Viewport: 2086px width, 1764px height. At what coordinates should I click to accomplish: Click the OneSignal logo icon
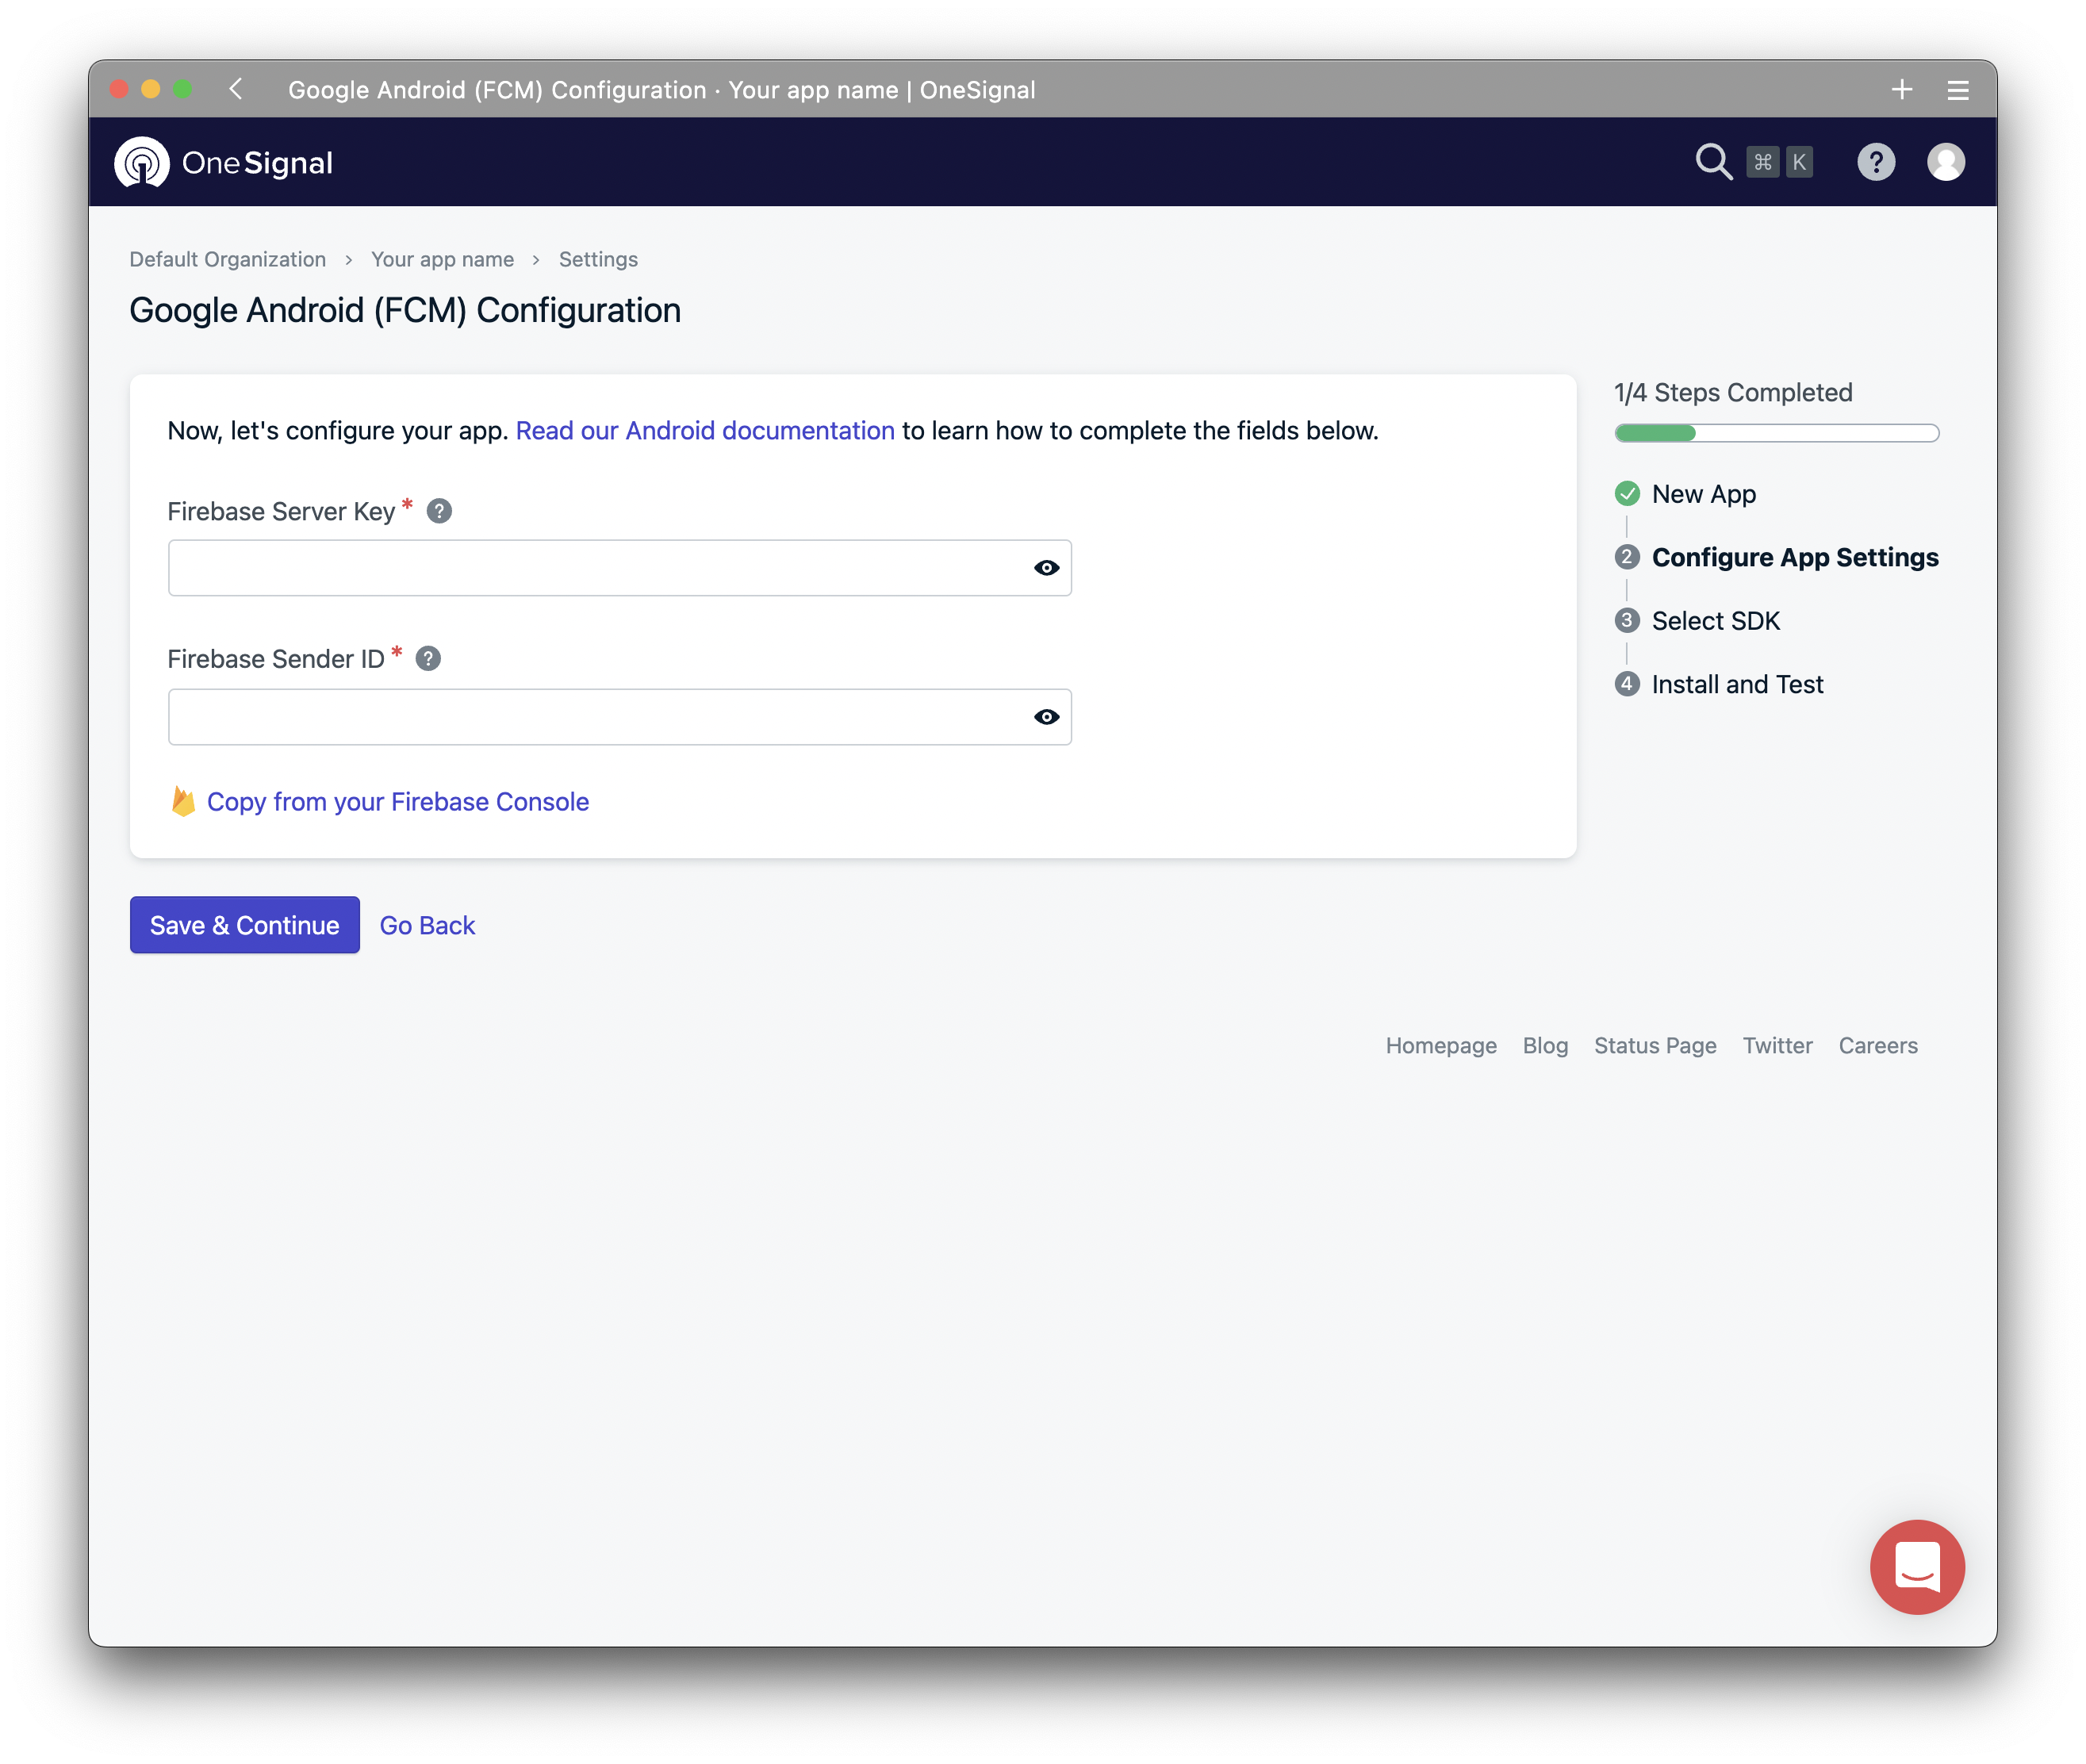click(x=142, y=162)
